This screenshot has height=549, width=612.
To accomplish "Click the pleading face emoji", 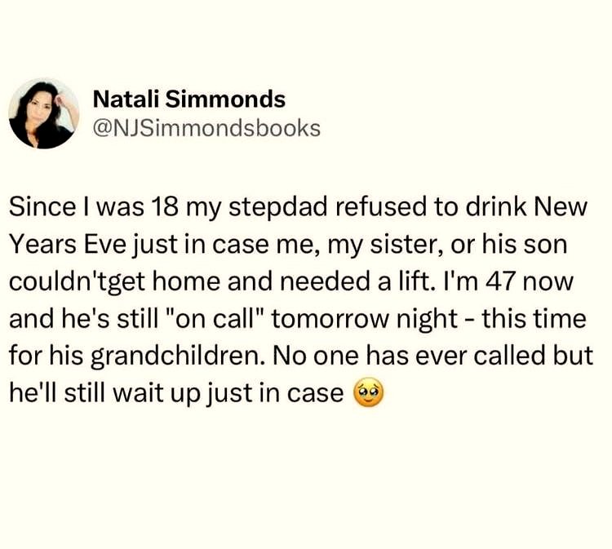I will point(366,394).
